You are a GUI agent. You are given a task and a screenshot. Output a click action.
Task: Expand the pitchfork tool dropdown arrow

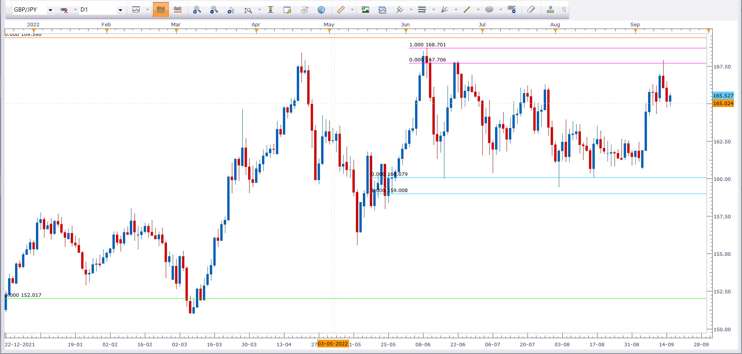[411, 10]
